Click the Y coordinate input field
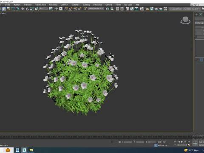 140,142
